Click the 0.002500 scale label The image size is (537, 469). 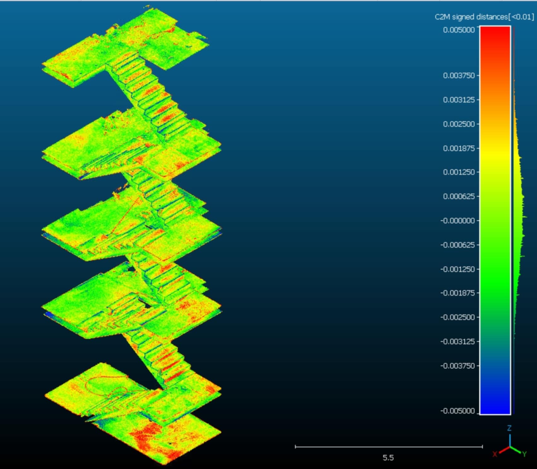click(459, 124)
